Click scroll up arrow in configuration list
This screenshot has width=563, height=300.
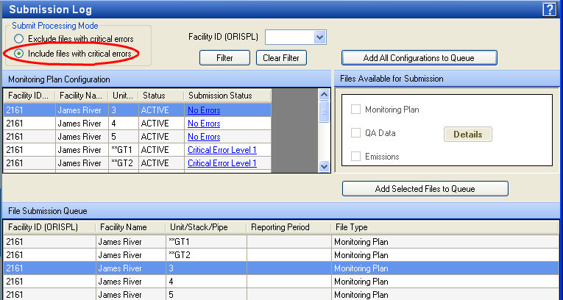324,95
